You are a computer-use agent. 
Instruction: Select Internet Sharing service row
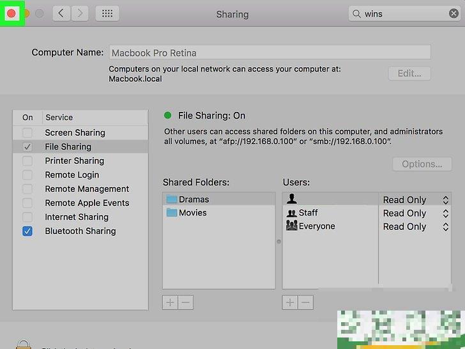(x=77, y=217)
